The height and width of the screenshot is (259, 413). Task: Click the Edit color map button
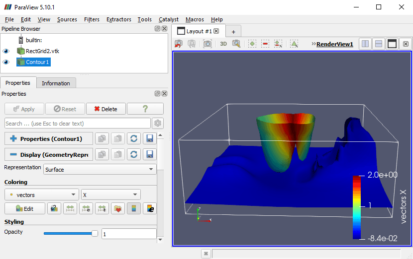(x=25, y=209)
